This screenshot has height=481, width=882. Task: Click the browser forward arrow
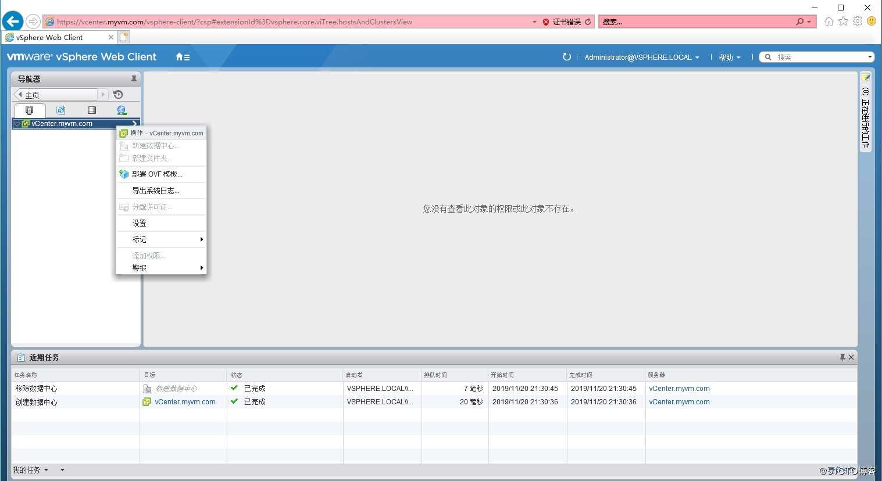tap(33, 21)
